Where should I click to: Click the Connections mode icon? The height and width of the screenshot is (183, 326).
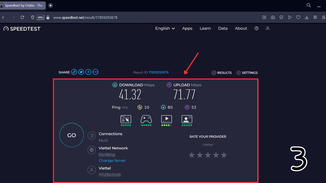[92, 136]
